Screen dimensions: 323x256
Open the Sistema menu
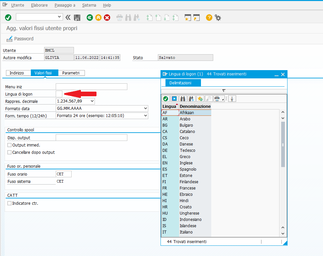click(x=89, y=5)
